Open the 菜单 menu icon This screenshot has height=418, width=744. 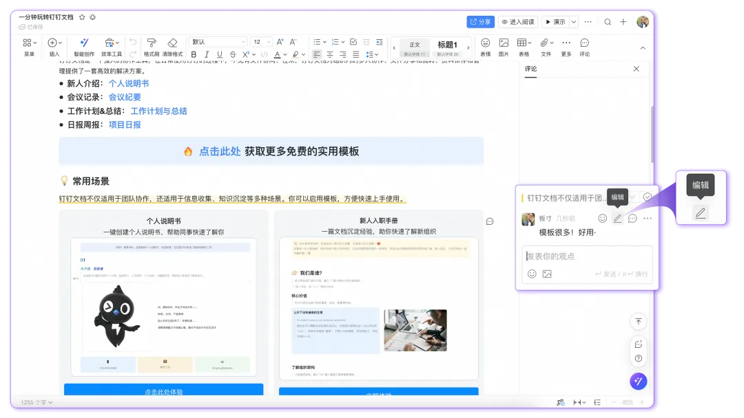coord(30,47)
